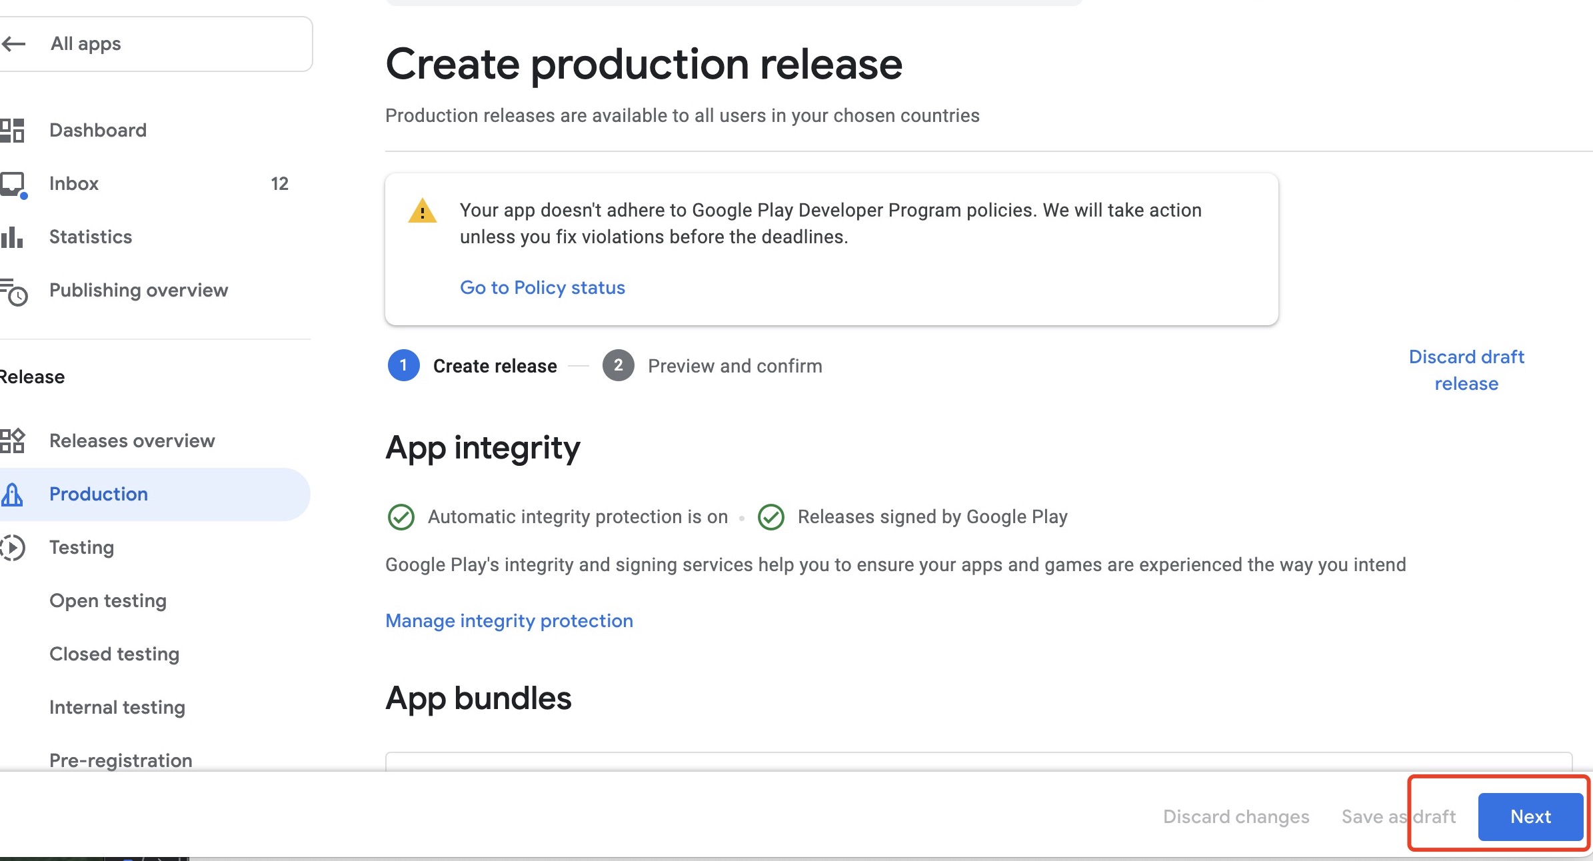Click step 1 circle for Create release

pos(403,365)
